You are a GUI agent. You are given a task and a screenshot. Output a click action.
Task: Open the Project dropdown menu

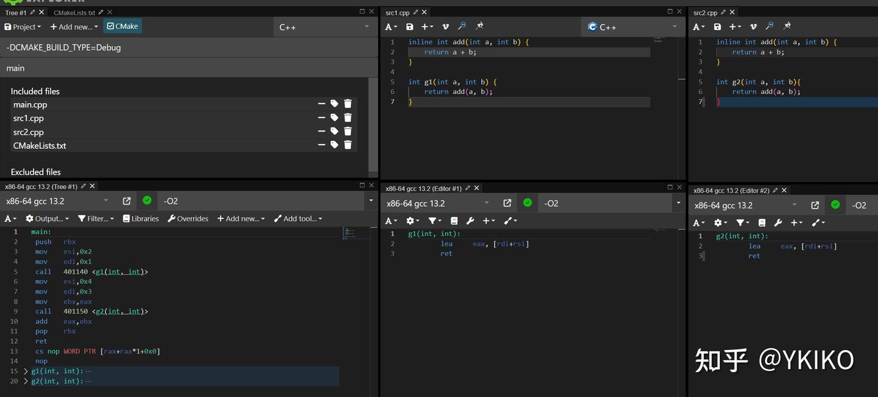coord(23,27)
